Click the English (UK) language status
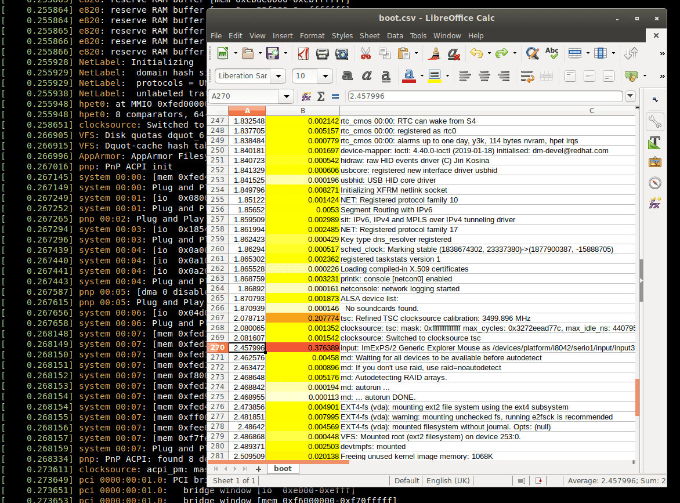Image resolution: width=680 pixels, height=503 pixels. 447,480
